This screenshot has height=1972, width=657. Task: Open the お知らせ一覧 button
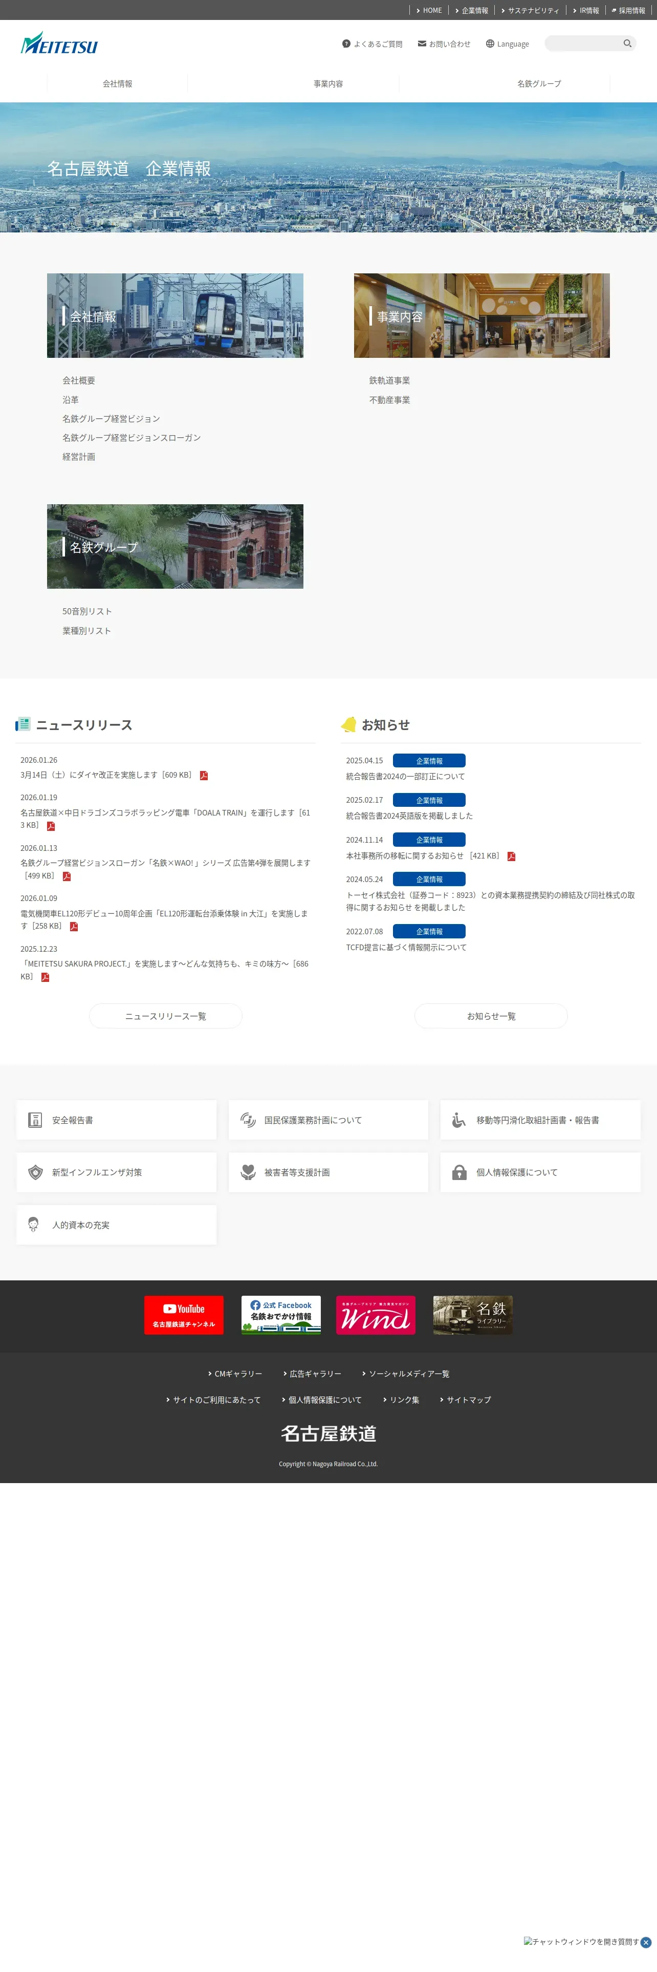click(x=491, y=1016)
